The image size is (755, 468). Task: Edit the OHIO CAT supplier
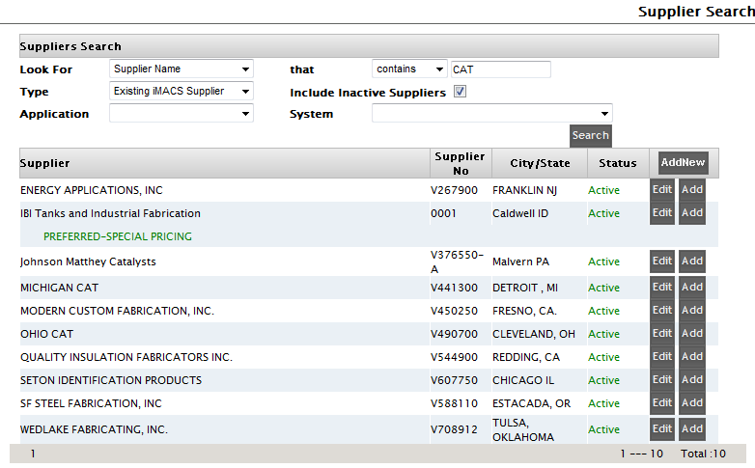click(x=662, y=334)
